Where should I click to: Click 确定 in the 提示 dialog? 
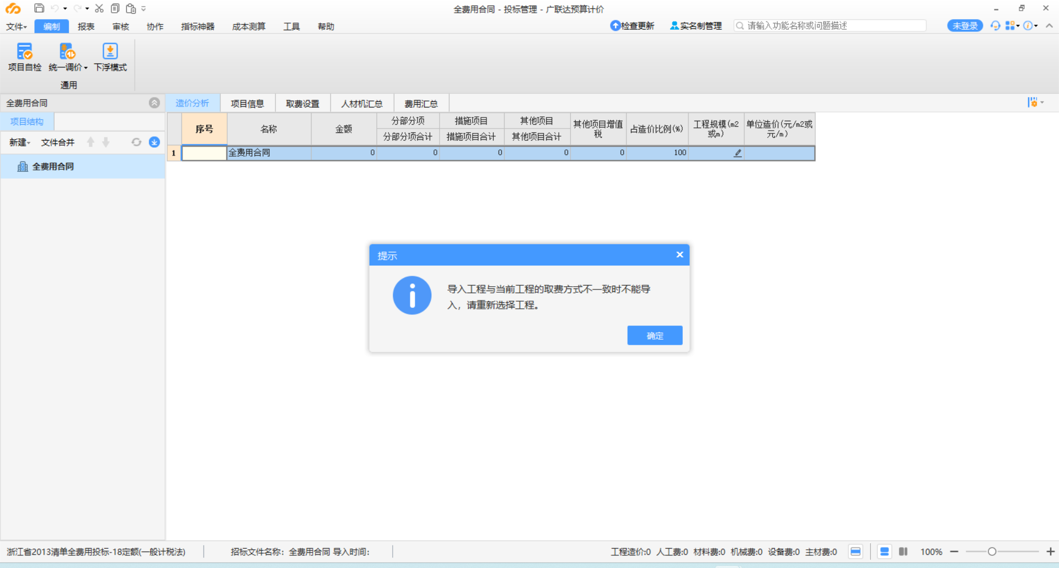pos(655,335)
